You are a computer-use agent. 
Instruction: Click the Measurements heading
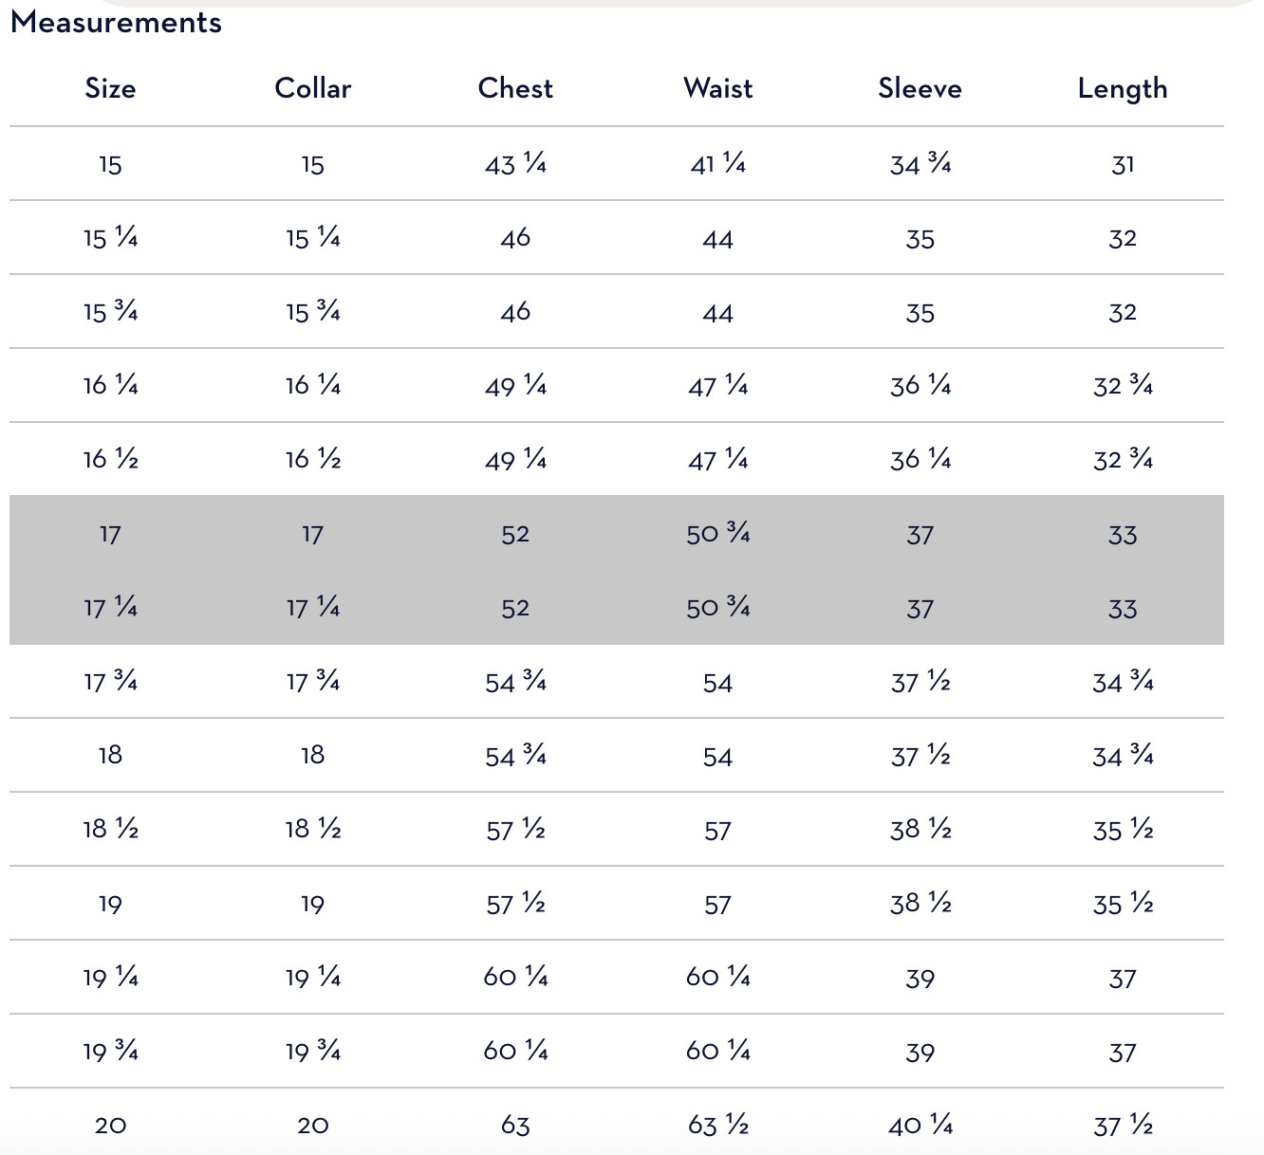[116, 22]
